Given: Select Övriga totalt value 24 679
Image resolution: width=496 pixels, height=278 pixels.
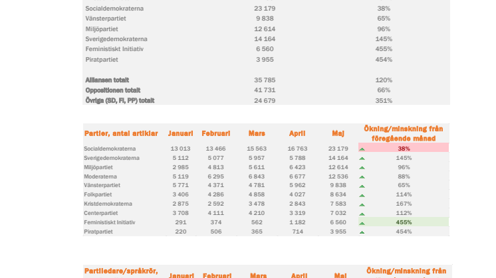Looking at the screenshot, I should coord(265,101).
